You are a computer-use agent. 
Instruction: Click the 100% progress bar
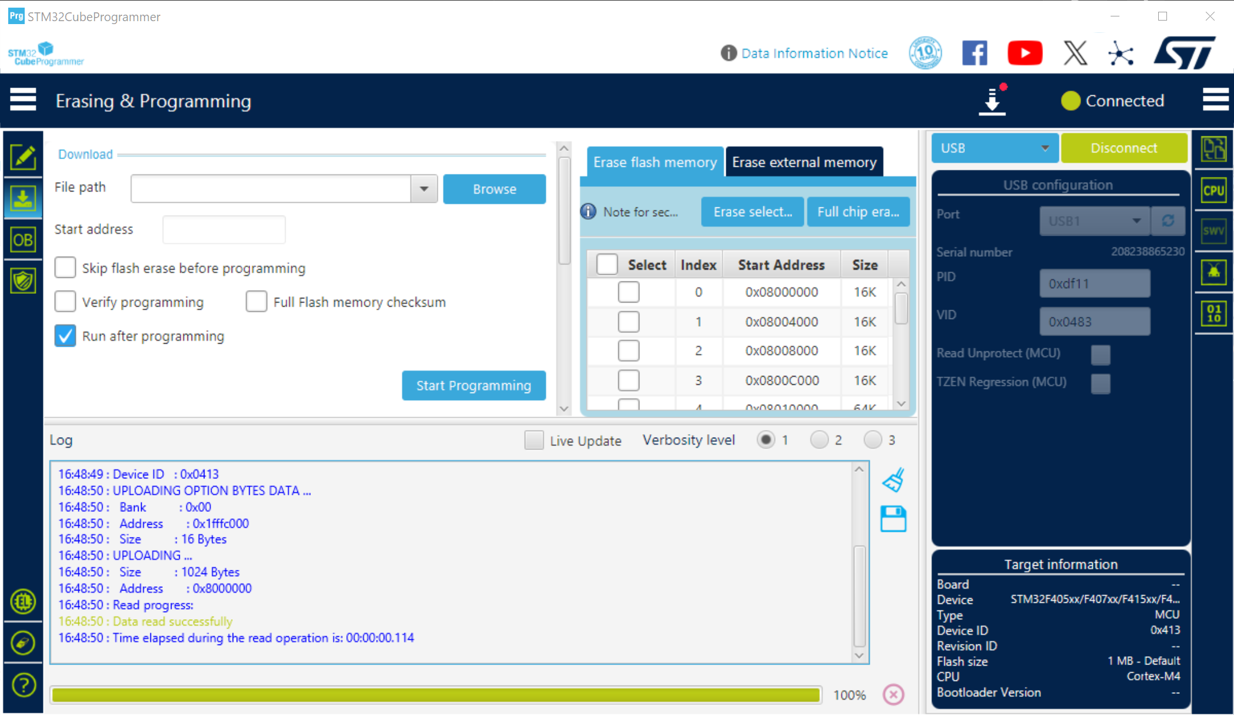coord(435,695)
